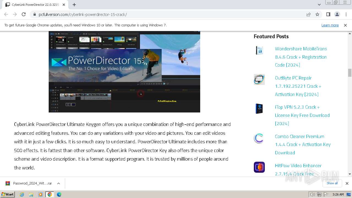Open HitPaw Video Enhancer post link
Viewport: 352px width, 198px height.
[298, 170]
